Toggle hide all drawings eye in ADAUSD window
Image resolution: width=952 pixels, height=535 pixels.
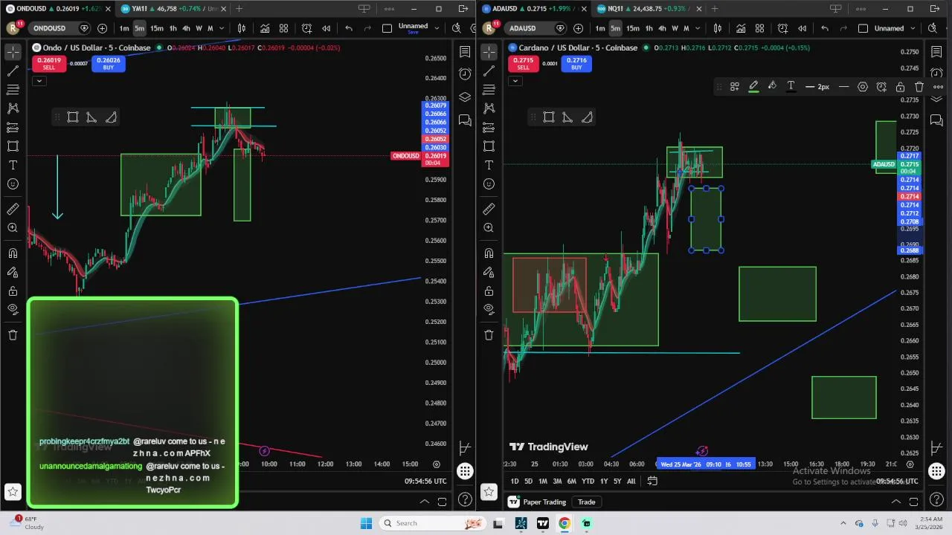(489, 309)
